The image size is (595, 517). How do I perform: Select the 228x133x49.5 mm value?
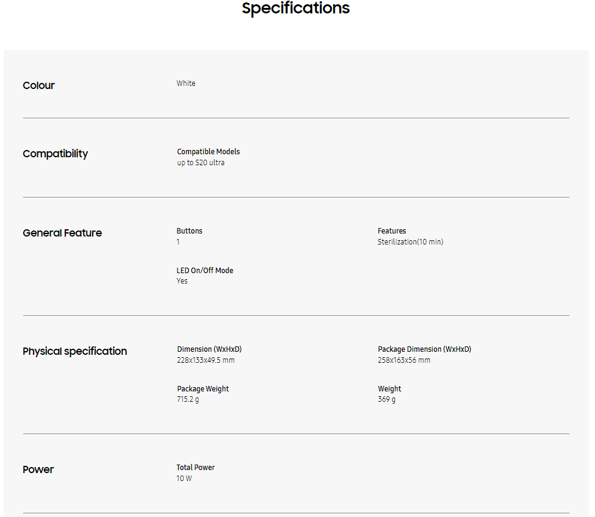tap(205, 360)
